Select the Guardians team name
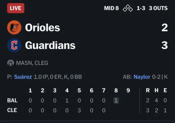This screenshot has width=175, height=123. pos(50,45)
